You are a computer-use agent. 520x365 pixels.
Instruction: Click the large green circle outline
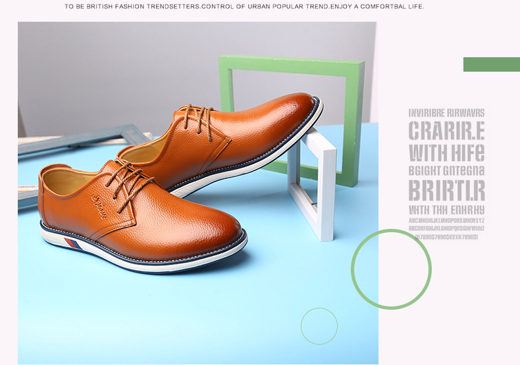coord(392,269)
